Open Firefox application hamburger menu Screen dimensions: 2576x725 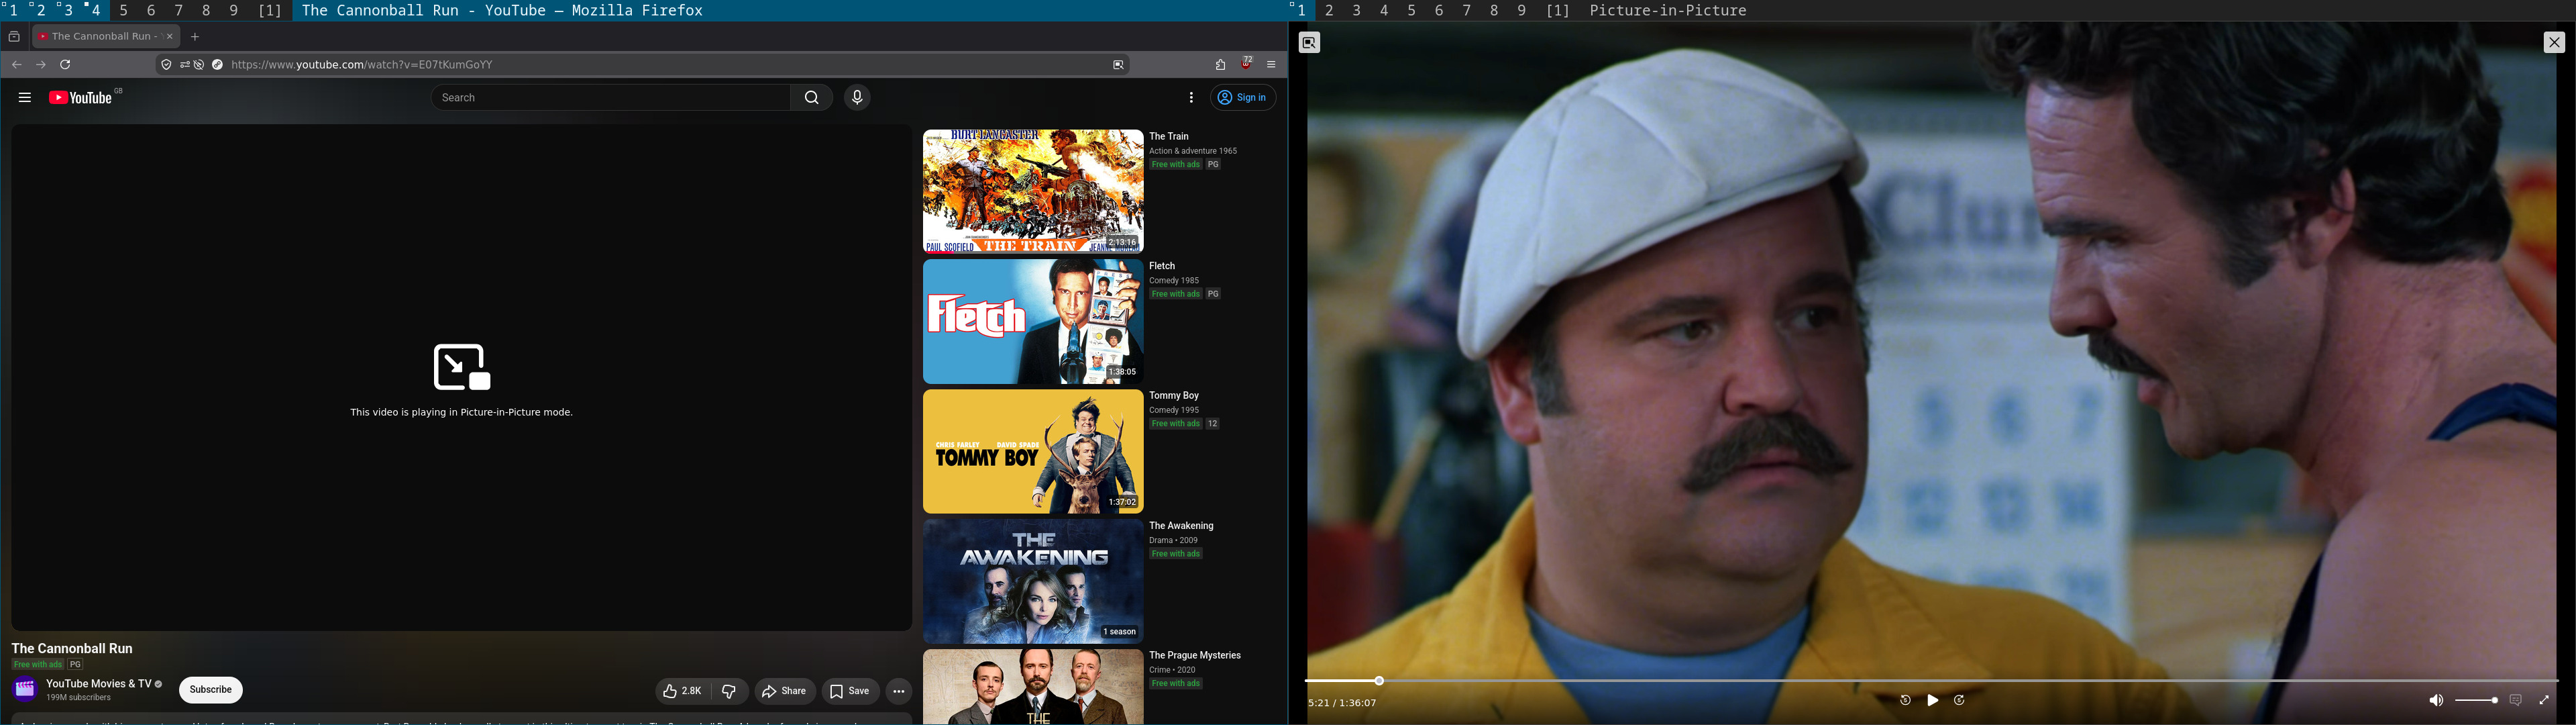1272,65
